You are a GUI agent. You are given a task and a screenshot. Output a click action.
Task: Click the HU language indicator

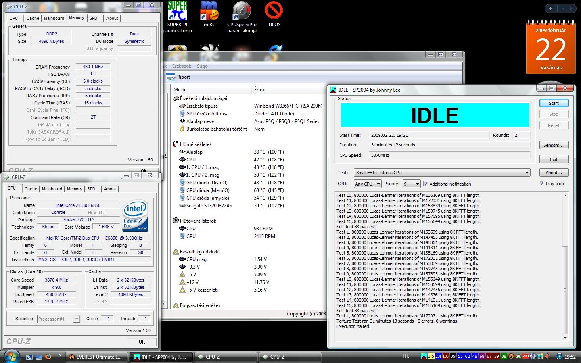(406, 356)
